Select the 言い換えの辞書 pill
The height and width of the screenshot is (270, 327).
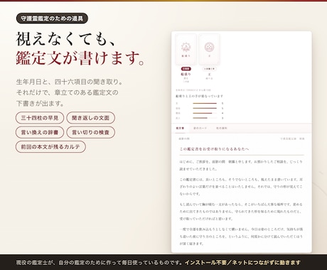coord(40,132)
